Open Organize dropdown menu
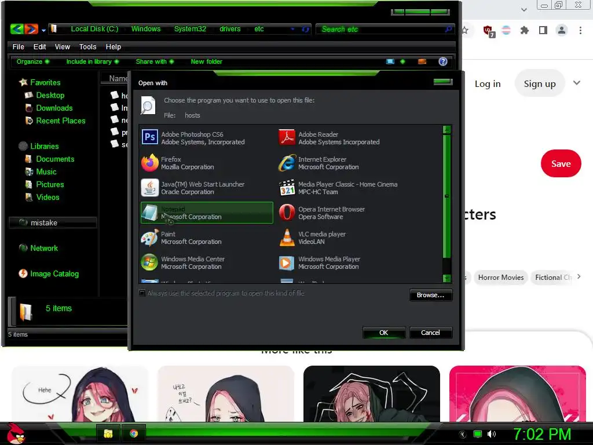Viewport: 593px width, 445px height. point(32,61)
